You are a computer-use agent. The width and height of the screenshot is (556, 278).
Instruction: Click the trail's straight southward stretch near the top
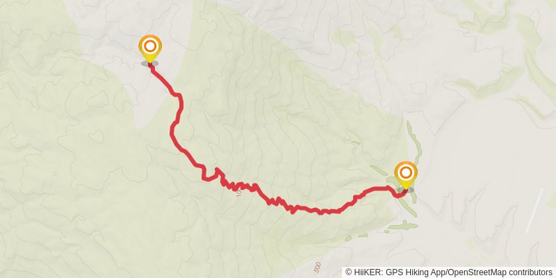coord(179,109)
